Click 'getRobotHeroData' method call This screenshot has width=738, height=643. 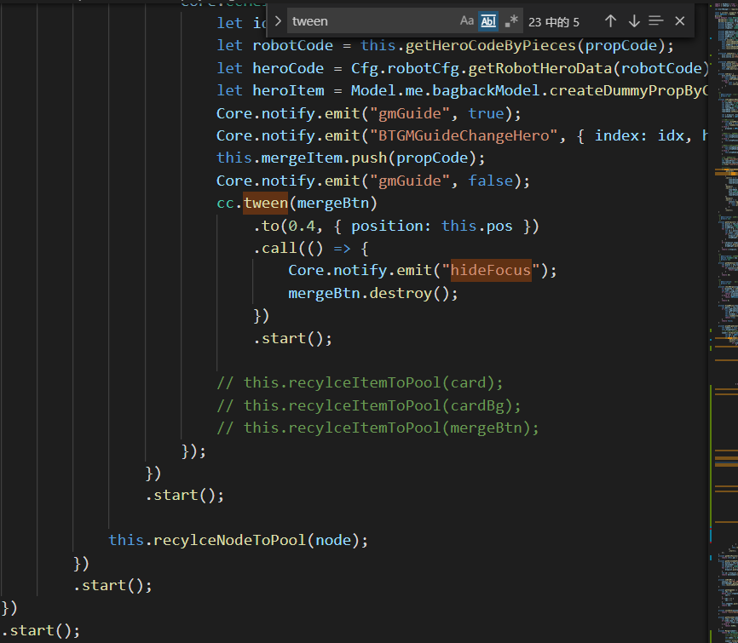539,69
